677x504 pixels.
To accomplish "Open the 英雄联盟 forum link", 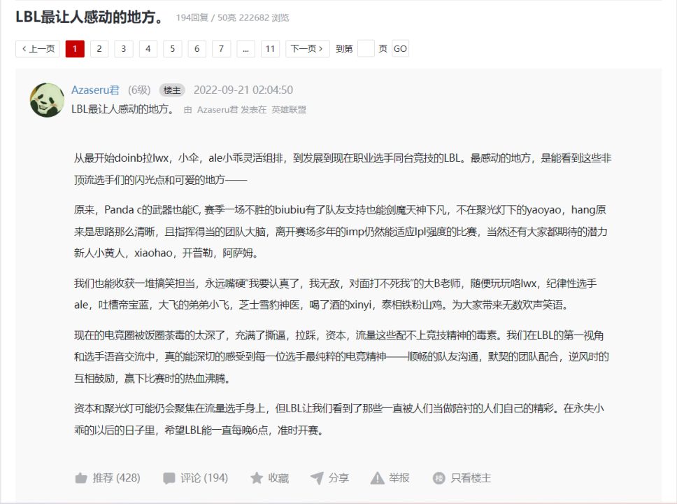I will (289, 110).
